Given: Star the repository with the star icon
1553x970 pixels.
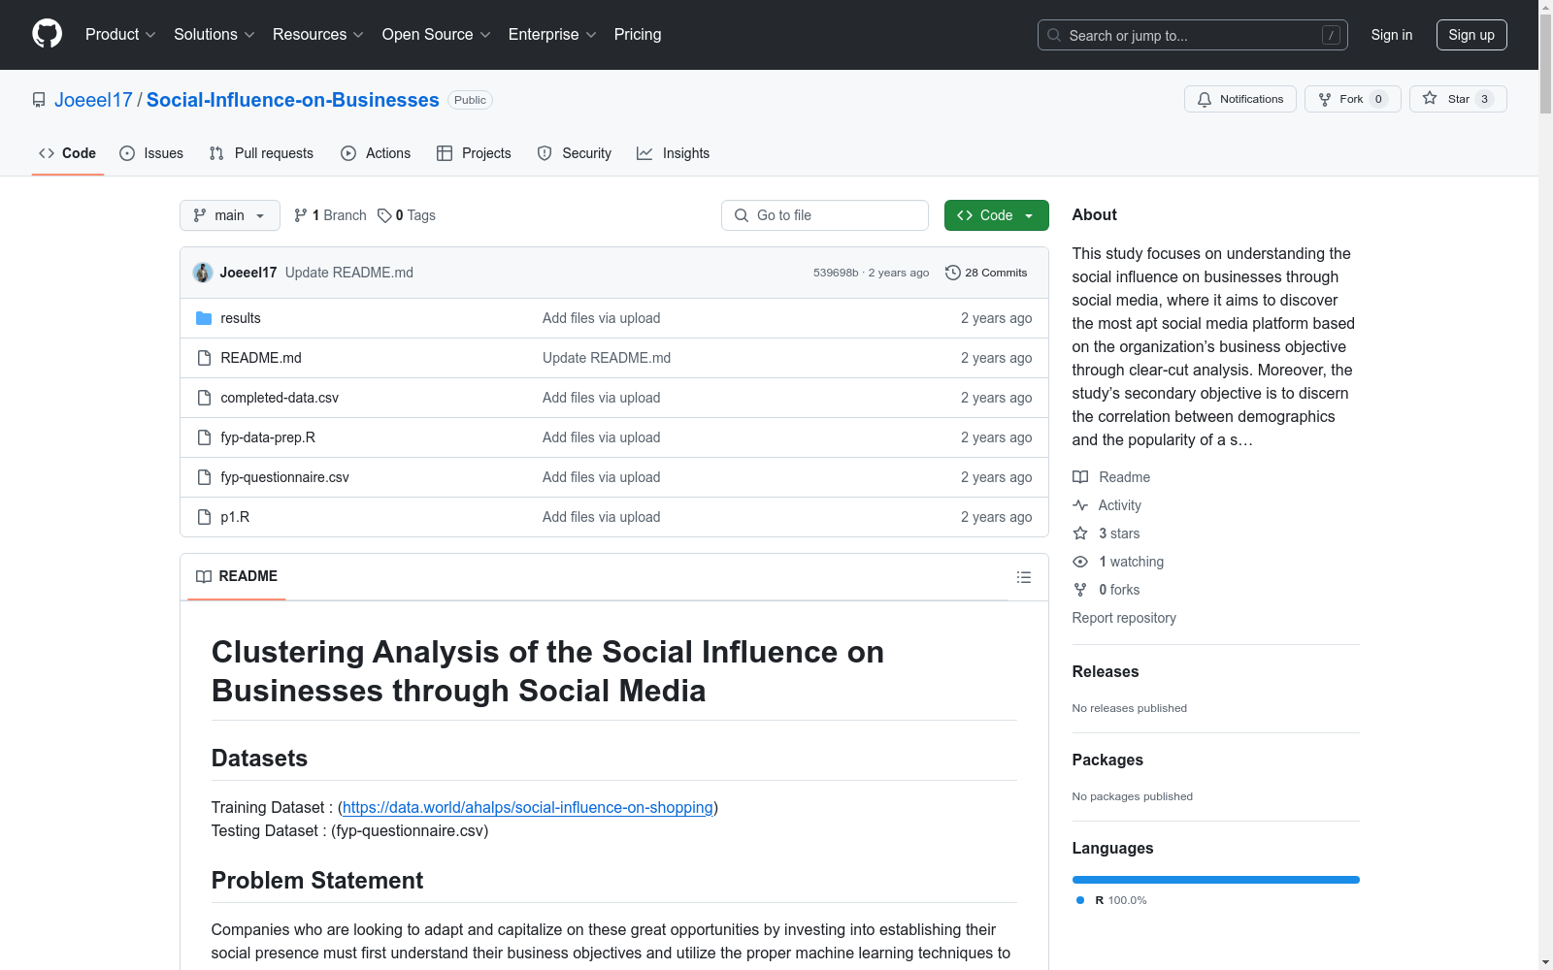Looking at the screenshot, I should 1430,98.
